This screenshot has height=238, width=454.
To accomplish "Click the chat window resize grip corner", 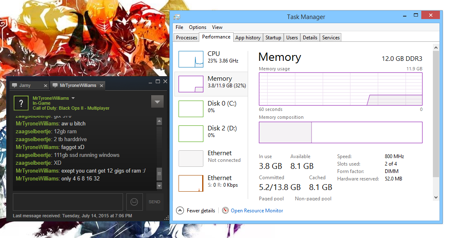I will [167, 218].
